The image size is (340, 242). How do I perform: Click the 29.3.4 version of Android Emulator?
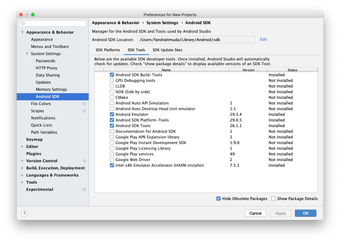click(236, 114)
